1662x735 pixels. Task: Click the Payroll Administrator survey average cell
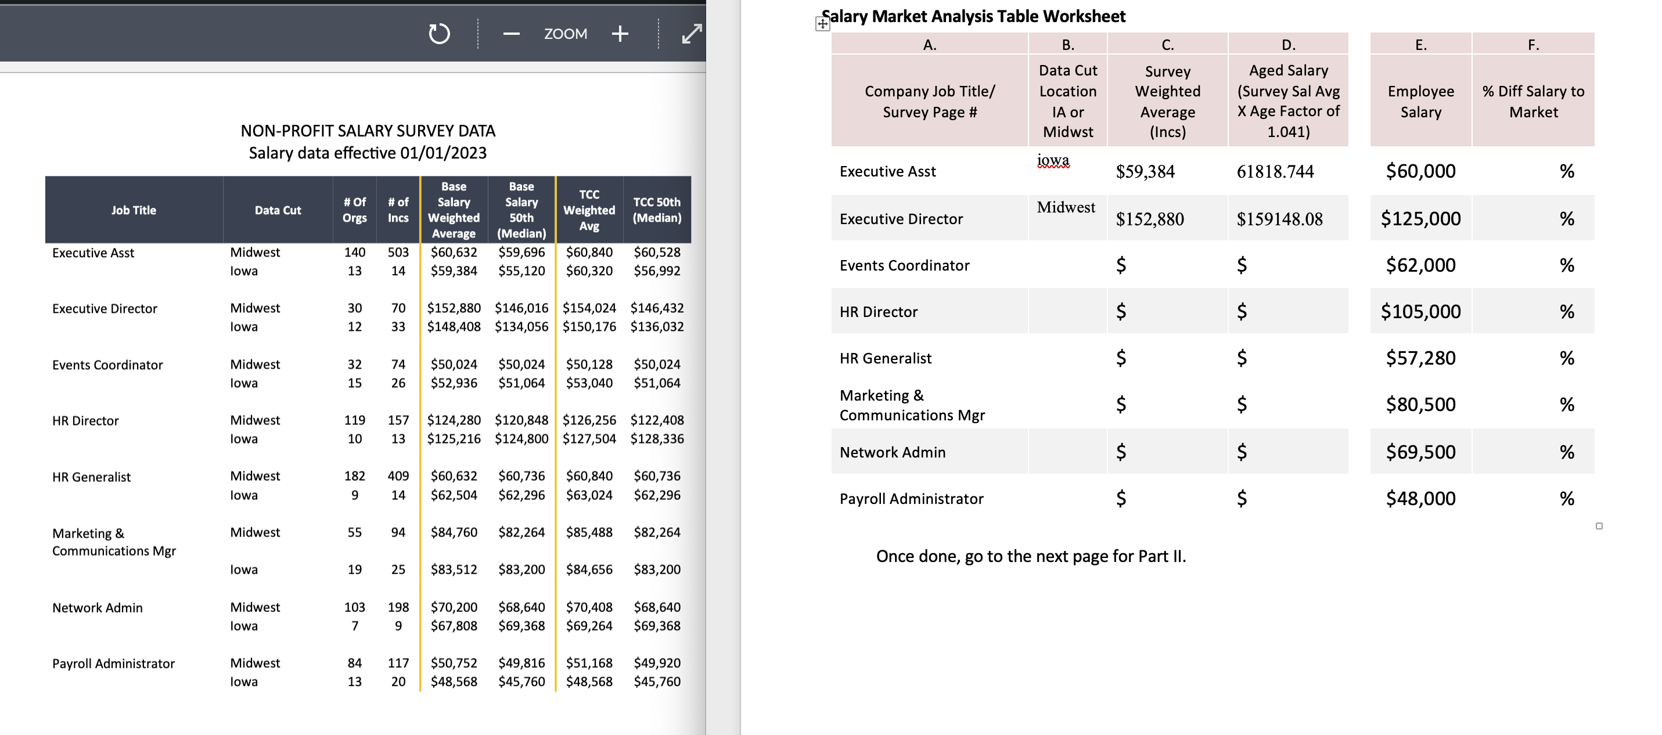point(1167,498)
